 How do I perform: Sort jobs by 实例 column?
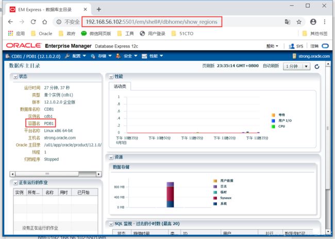coord(20,193)
